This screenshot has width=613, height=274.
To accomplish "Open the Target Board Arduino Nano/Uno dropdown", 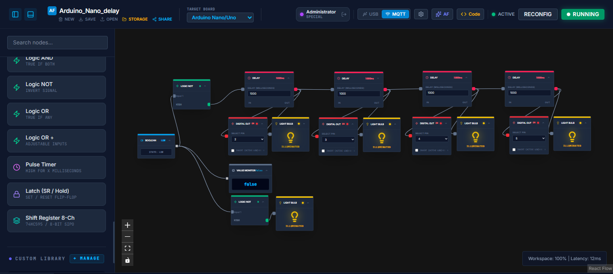I will pyautogui.click(x=220, y=17).
